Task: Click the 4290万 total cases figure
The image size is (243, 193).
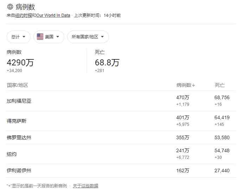Action: coord(20,63)
